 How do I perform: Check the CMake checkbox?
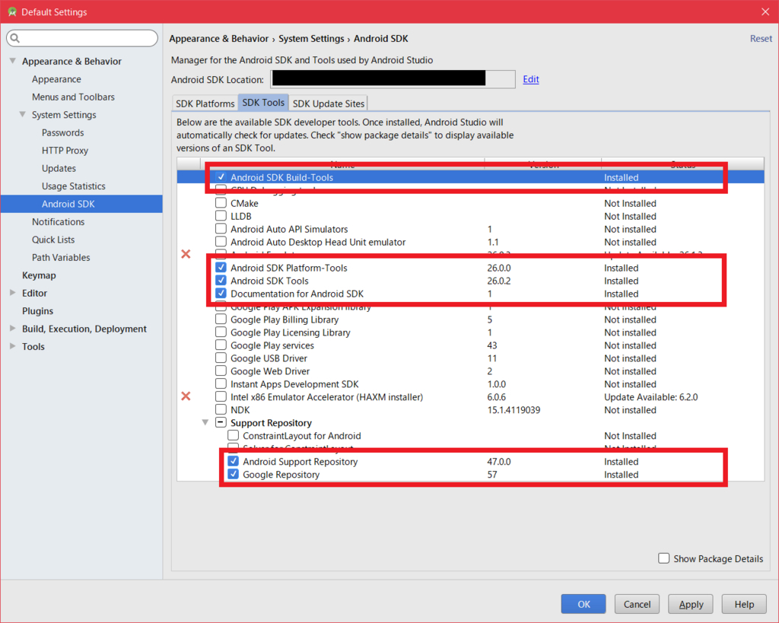pos(221,203)
